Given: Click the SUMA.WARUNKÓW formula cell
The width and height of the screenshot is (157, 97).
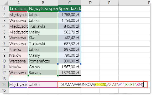Looking at the screenshot, I should pyautogui.click(x=102, y=85).
